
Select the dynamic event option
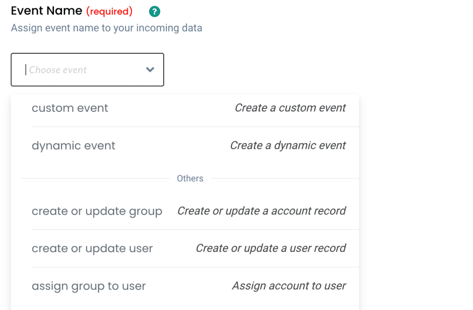click(x=73, y=146)
